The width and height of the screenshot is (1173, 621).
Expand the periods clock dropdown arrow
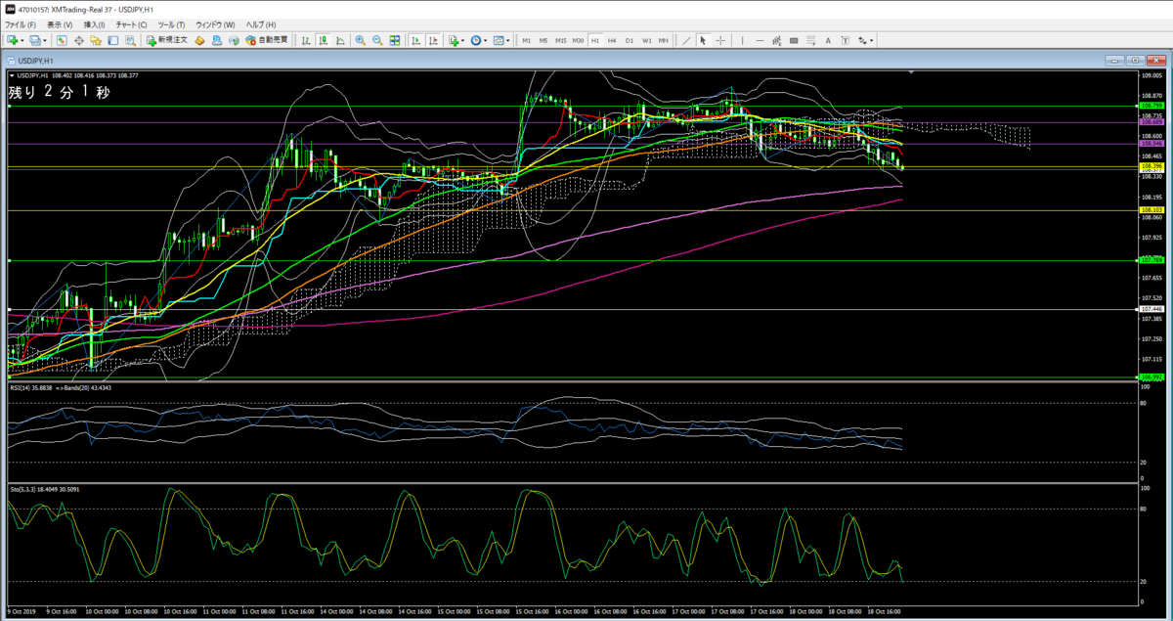coord(486,40)
